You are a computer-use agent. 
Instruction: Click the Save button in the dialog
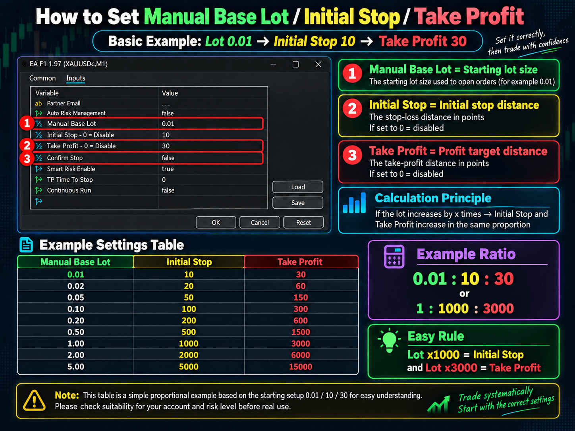[298, 203]
